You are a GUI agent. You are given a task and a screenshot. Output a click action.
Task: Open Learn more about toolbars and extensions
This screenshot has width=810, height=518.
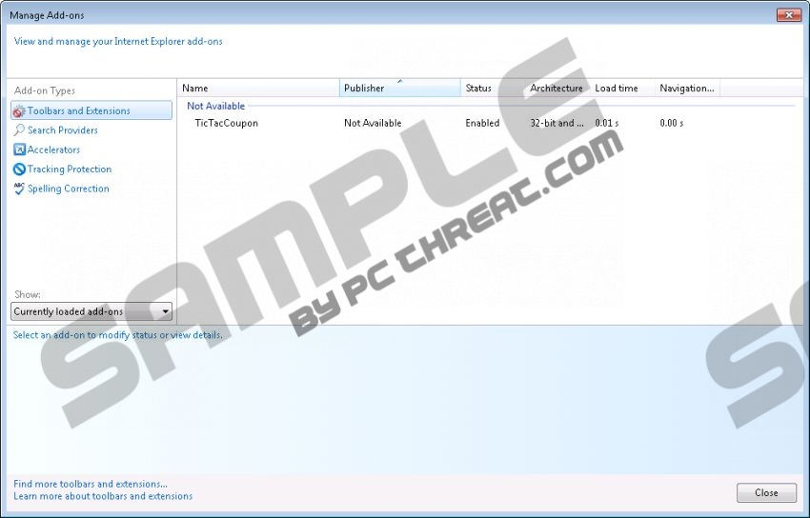[103, 496]
